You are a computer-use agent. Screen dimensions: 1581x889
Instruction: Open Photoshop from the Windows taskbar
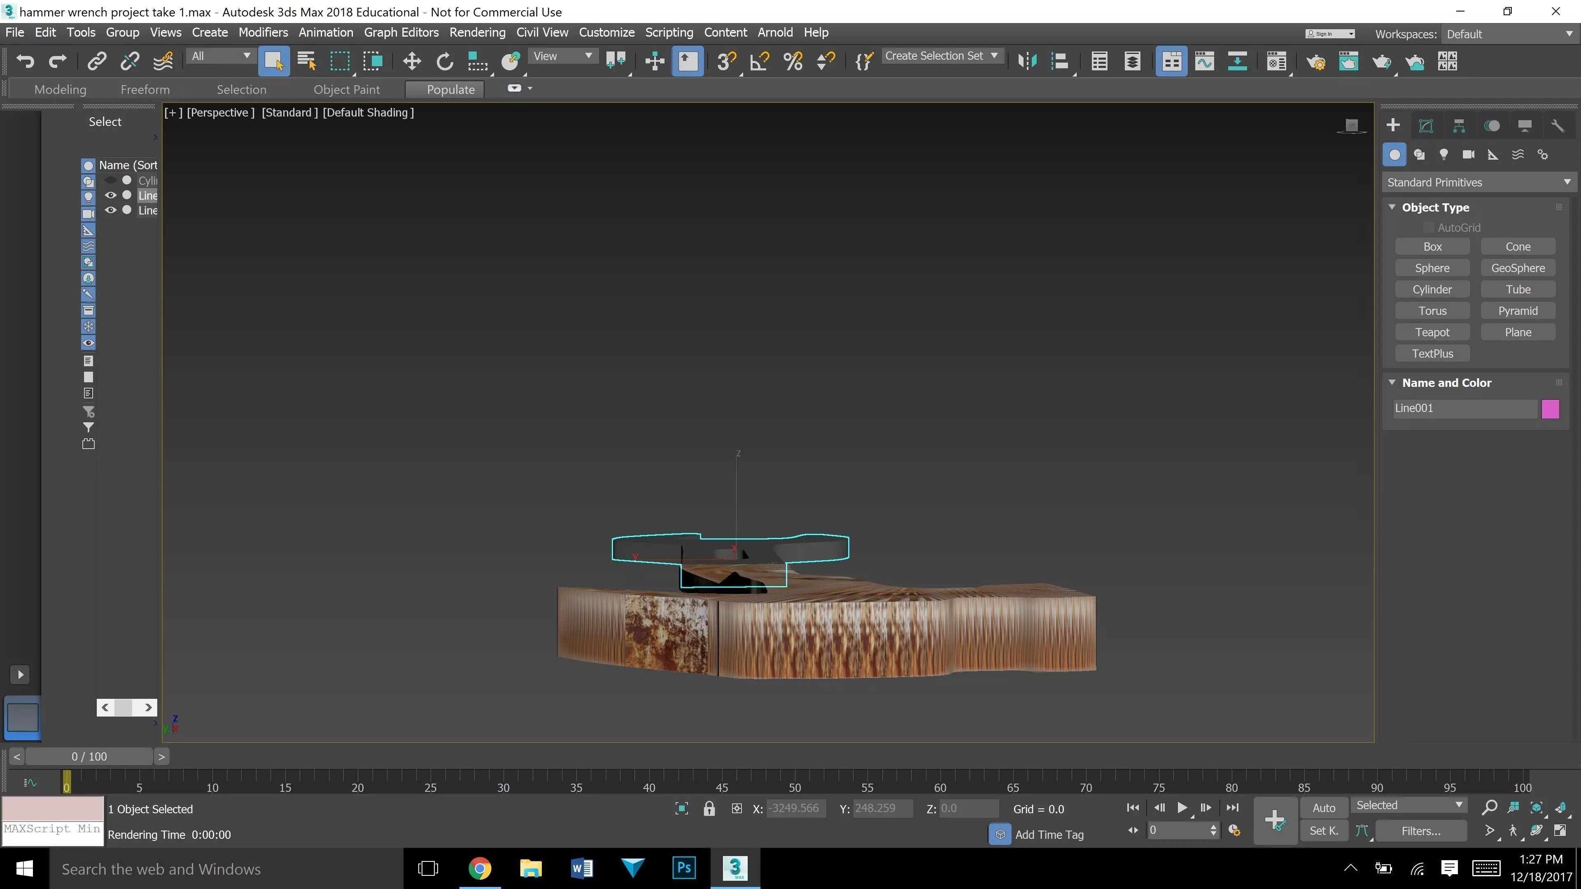point(684,868)
